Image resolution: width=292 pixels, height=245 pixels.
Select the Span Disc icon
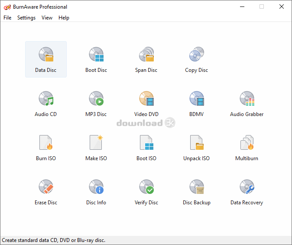click(146, 59)
